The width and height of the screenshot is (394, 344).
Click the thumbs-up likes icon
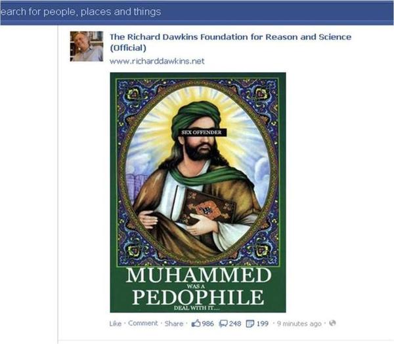pos(196,324)
